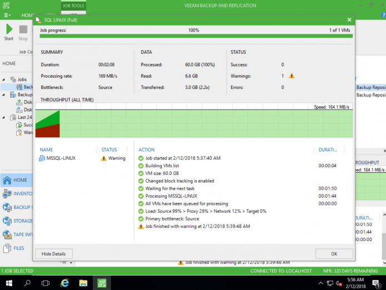Click the Start job play icon
The width and height of the screenshot is (386, 290).
tap(9, 29)
